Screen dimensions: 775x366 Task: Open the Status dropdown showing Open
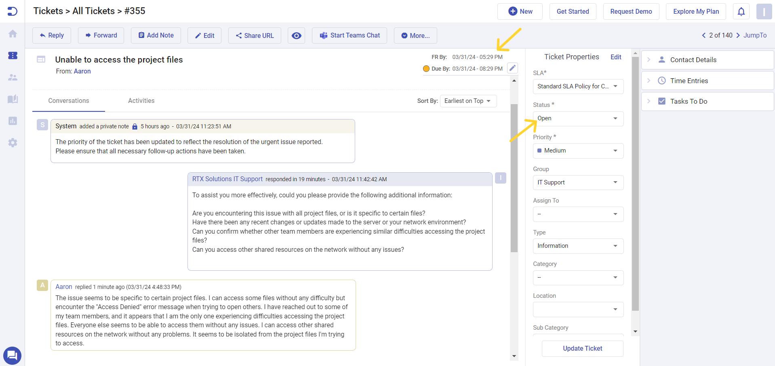(578, 119)
